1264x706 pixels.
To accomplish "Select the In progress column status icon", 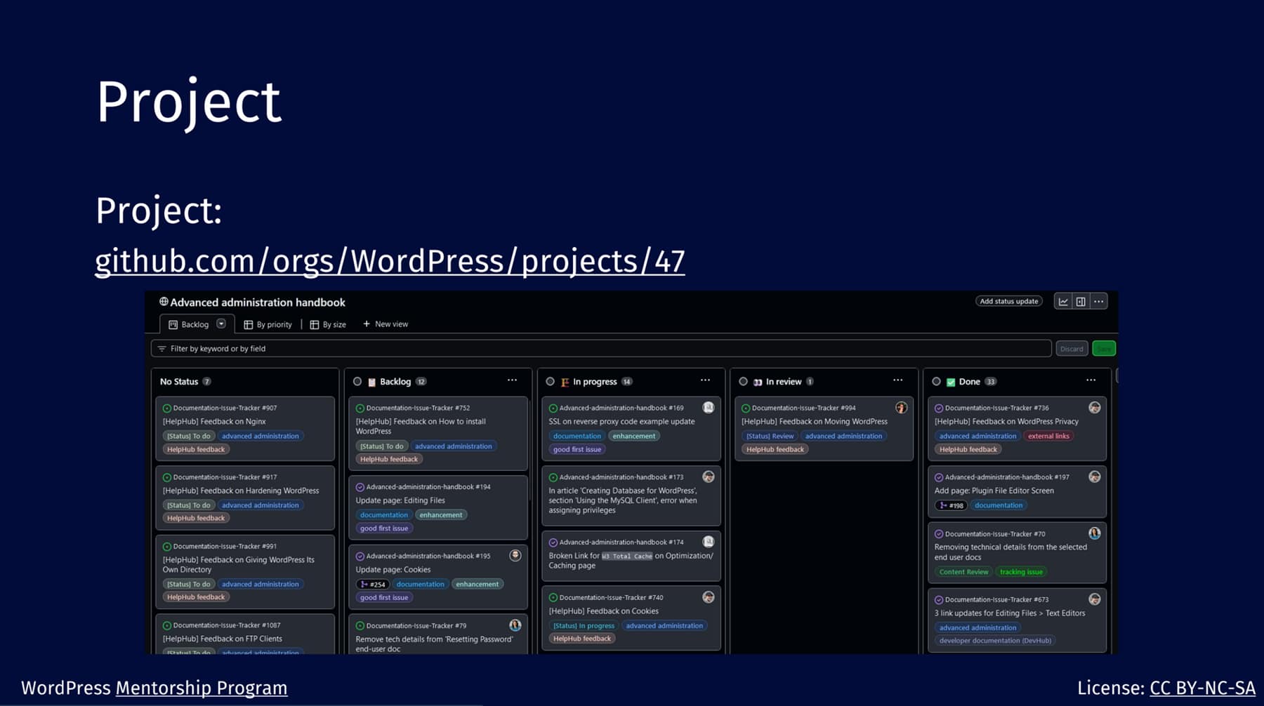I will (566, 381).
